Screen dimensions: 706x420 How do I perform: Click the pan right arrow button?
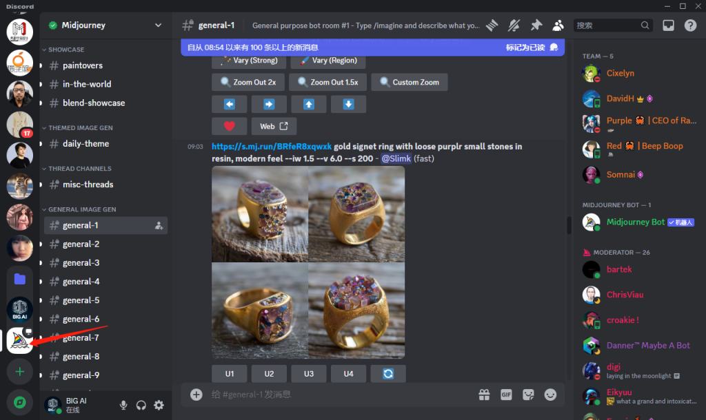[269, 105]
